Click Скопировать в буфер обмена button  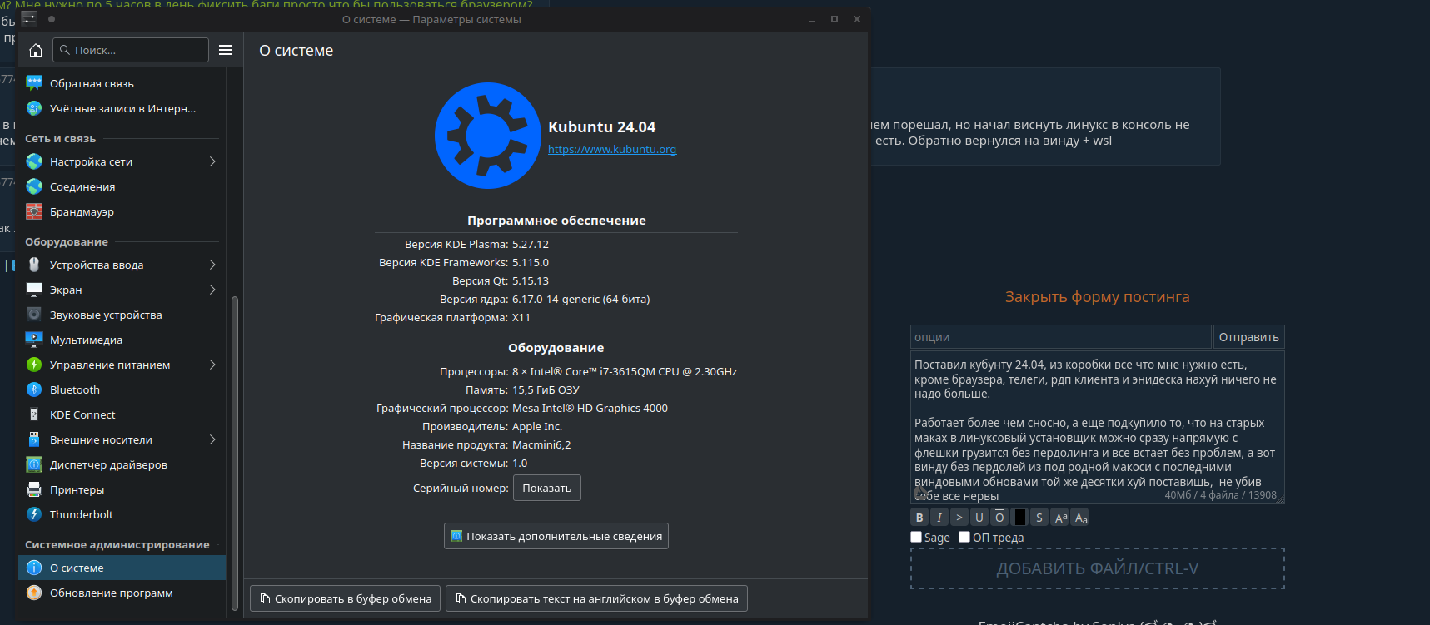point(346,598)
